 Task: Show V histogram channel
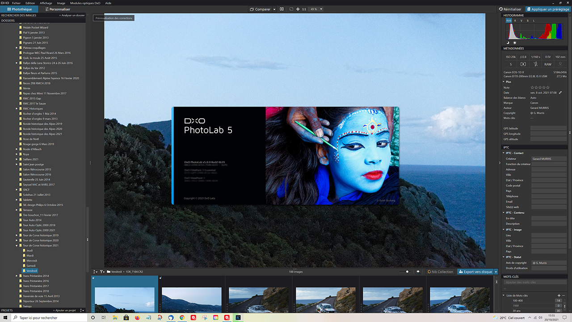(x=522, y=21)
